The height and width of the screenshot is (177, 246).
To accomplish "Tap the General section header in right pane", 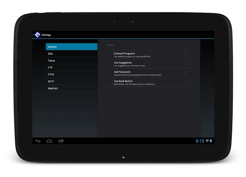I will pos(110,45).
